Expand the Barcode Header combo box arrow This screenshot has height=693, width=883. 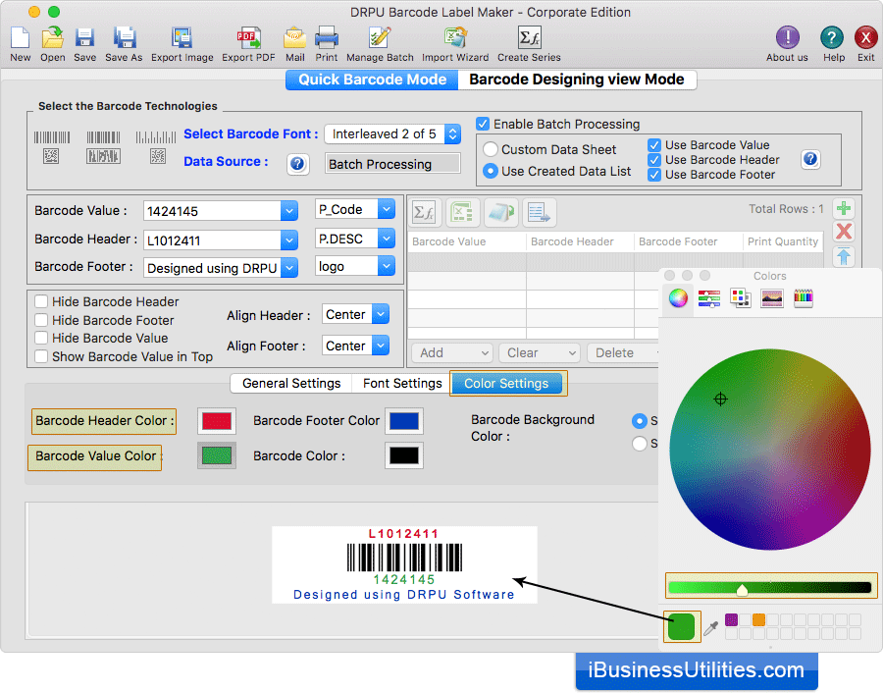tap(288, 240)
